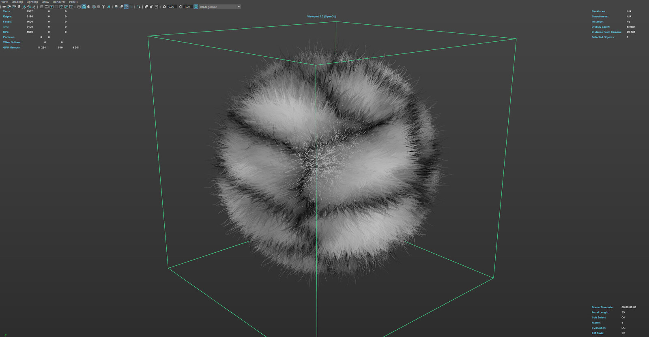Open the Lighting menu
Screen dimensions: 649x337
click(x=32, y=2)
